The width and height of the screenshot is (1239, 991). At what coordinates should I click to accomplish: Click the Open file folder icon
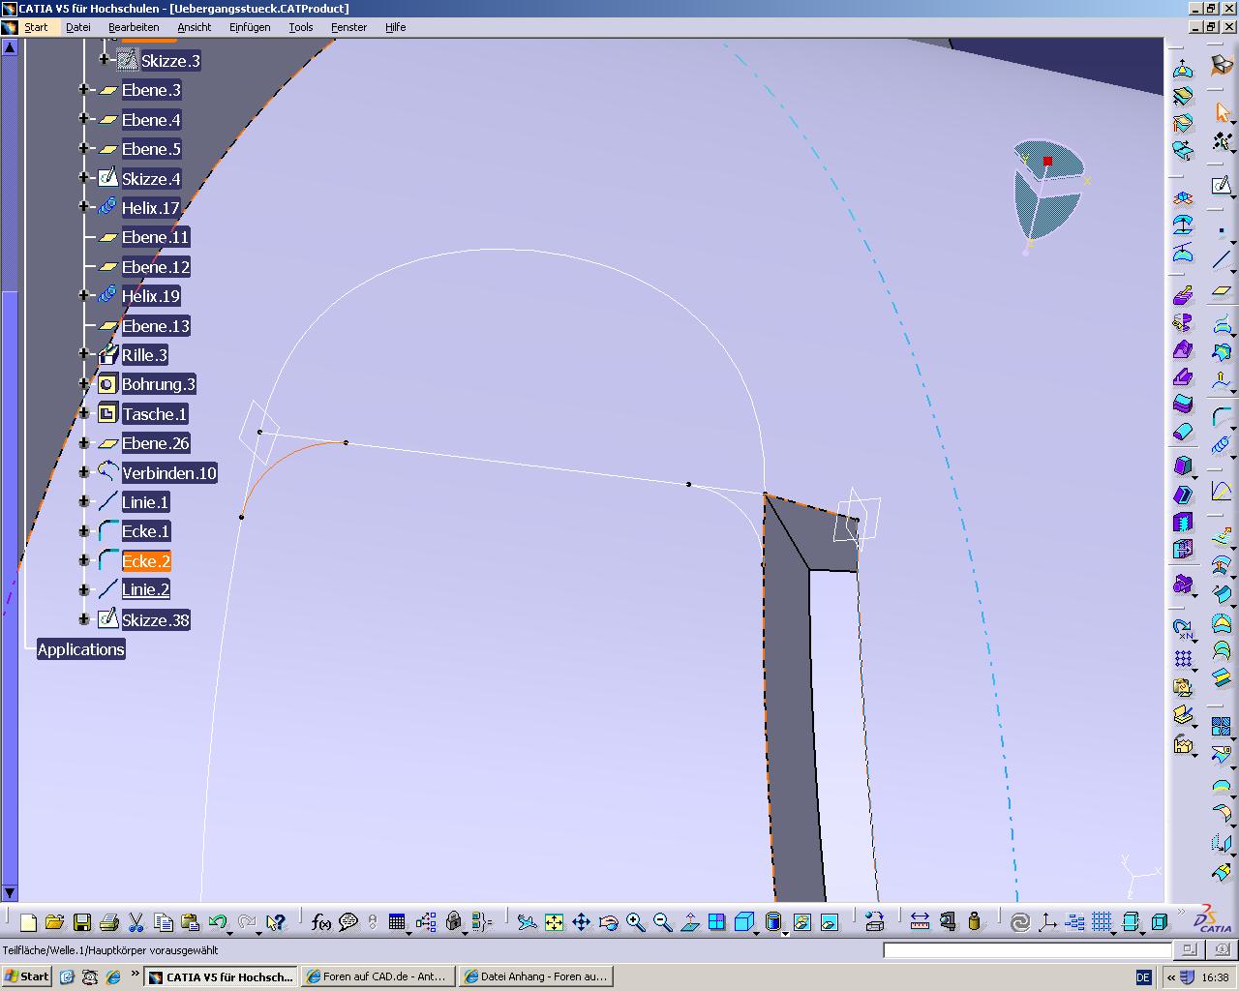(54, 922)
